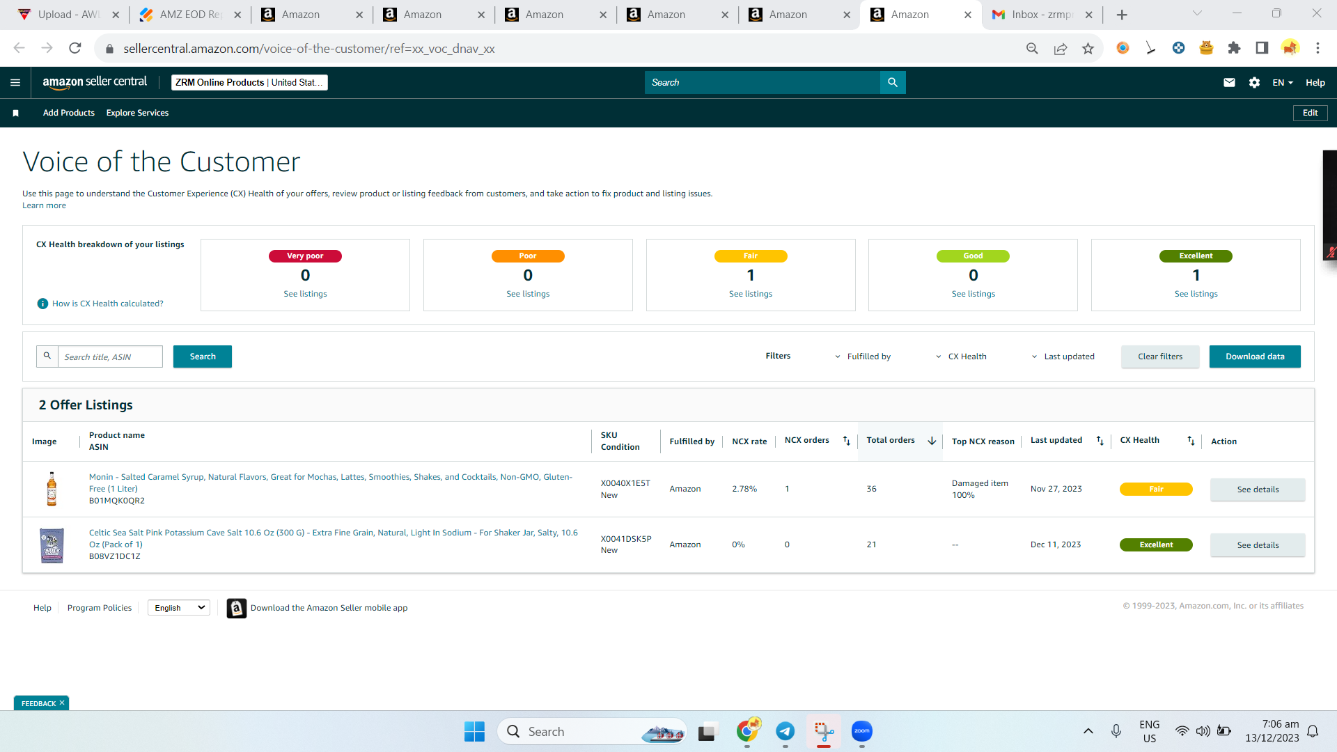1337x752 pixels.
Task: Open the Chrome three-dot menu
Action: pos(1318,48)
